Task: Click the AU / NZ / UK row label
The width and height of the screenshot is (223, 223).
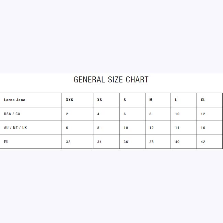Action: pos(15,128)
